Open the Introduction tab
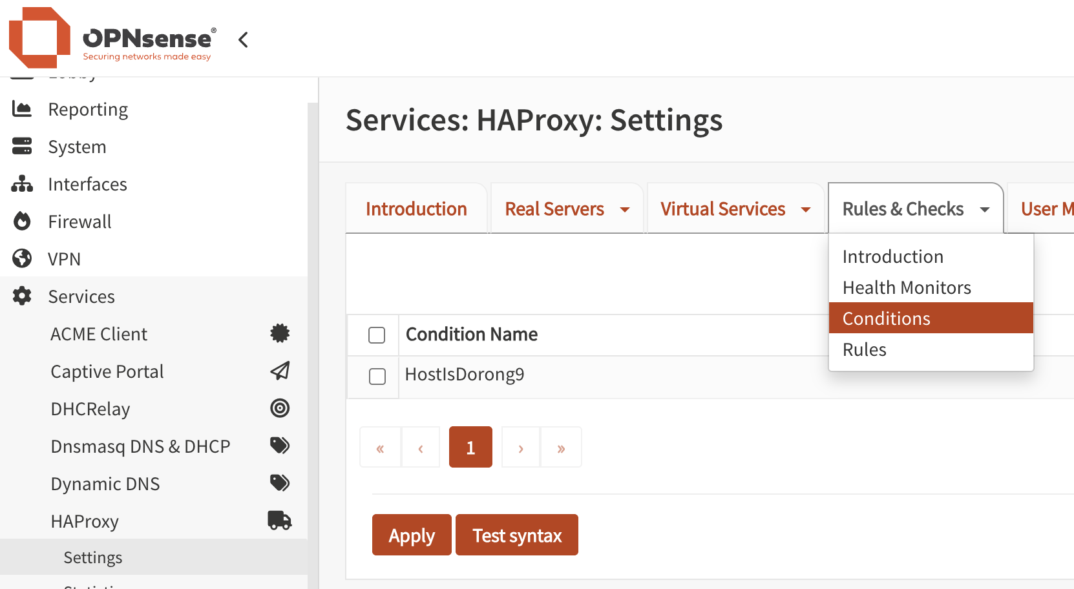 pyautogui.click(x=416, y=209)
